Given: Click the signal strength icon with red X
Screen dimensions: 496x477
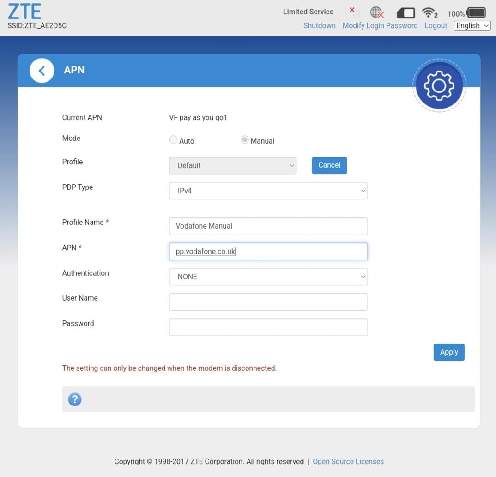Looking at the screenshot, I should pyautogui.click(x=355, y=12).
